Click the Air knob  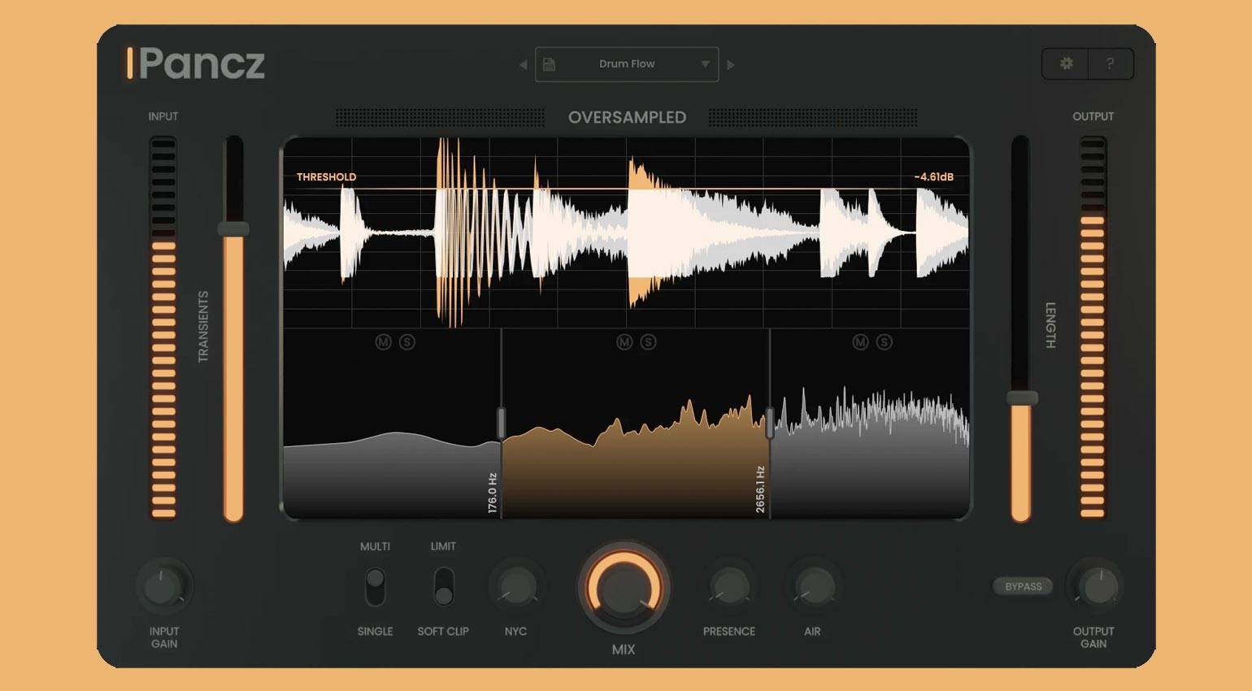pos(813,586)
